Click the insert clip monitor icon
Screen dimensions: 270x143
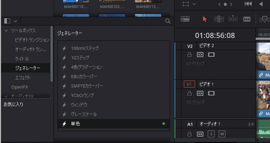tap(265, 19)
